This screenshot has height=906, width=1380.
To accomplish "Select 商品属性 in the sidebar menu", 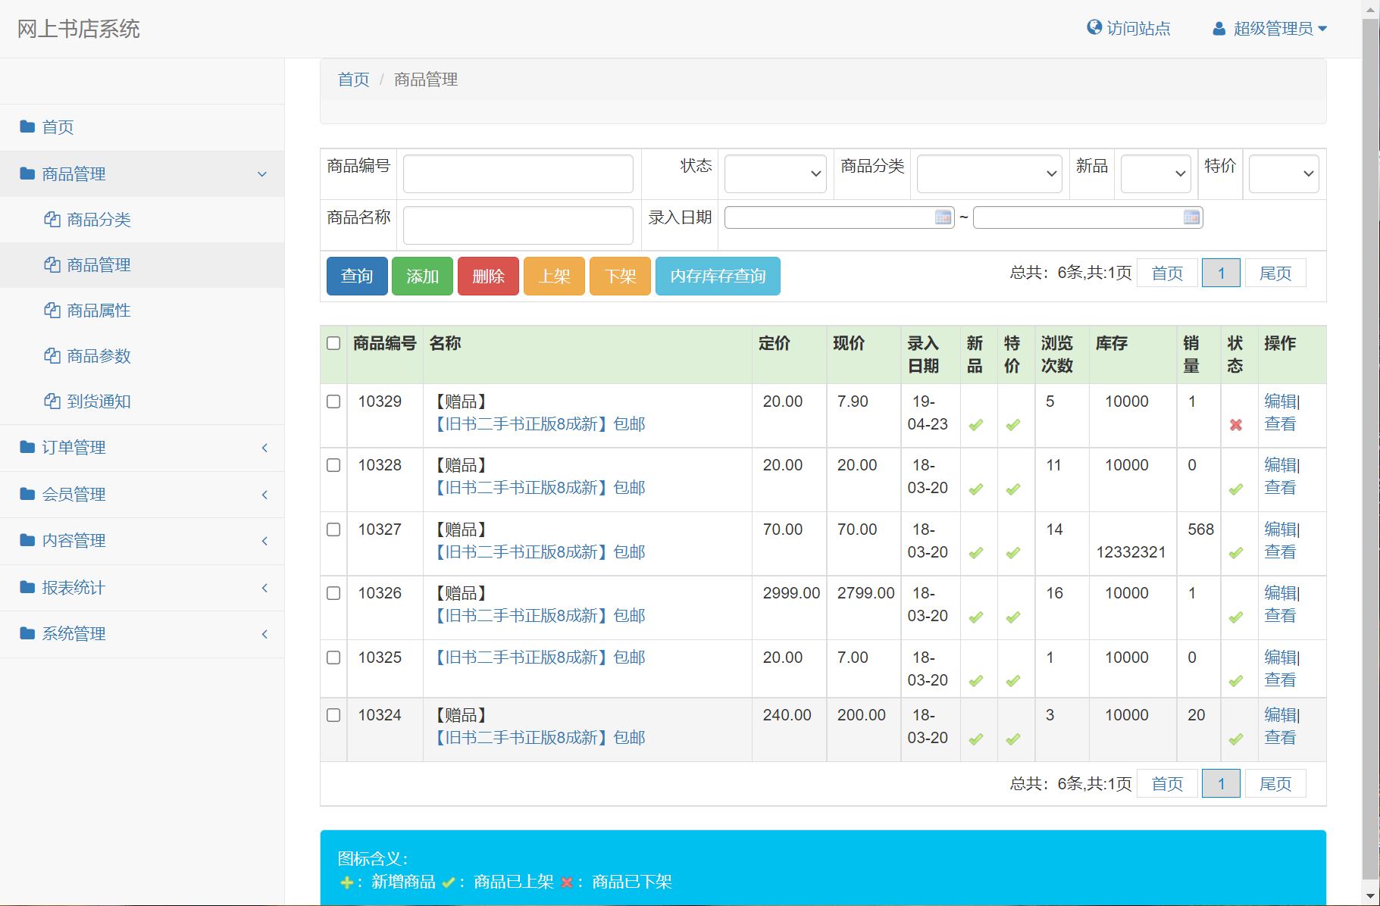I will [98, 311].
